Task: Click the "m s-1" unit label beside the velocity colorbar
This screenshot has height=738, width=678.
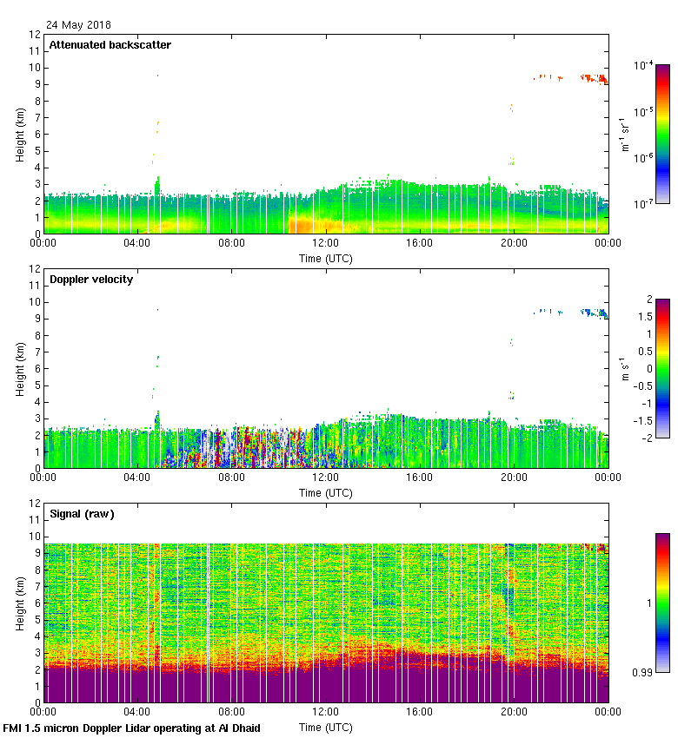Action: 624,368
